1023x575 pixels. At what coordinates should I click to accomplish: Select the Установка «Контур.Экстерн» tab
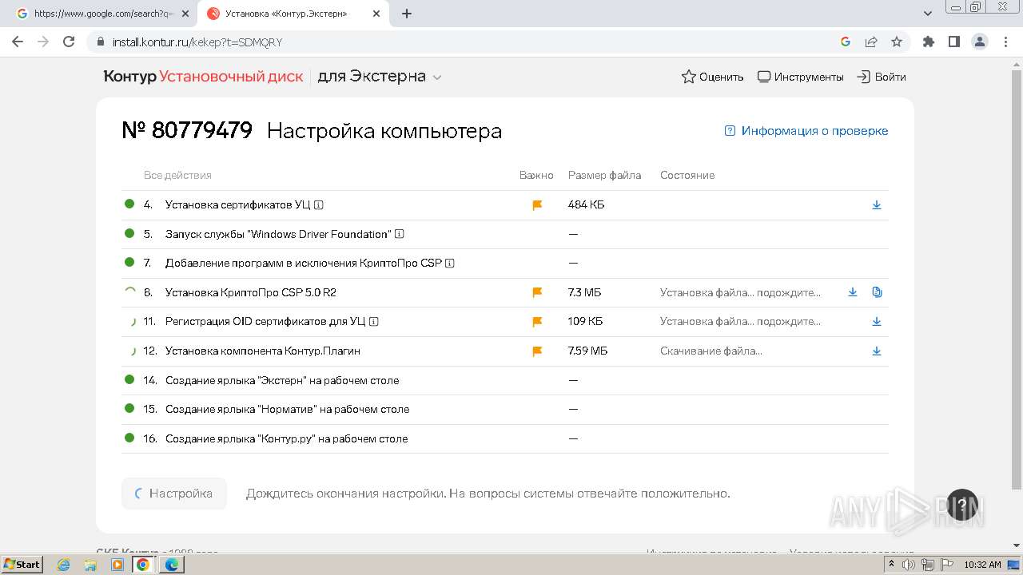293,14
